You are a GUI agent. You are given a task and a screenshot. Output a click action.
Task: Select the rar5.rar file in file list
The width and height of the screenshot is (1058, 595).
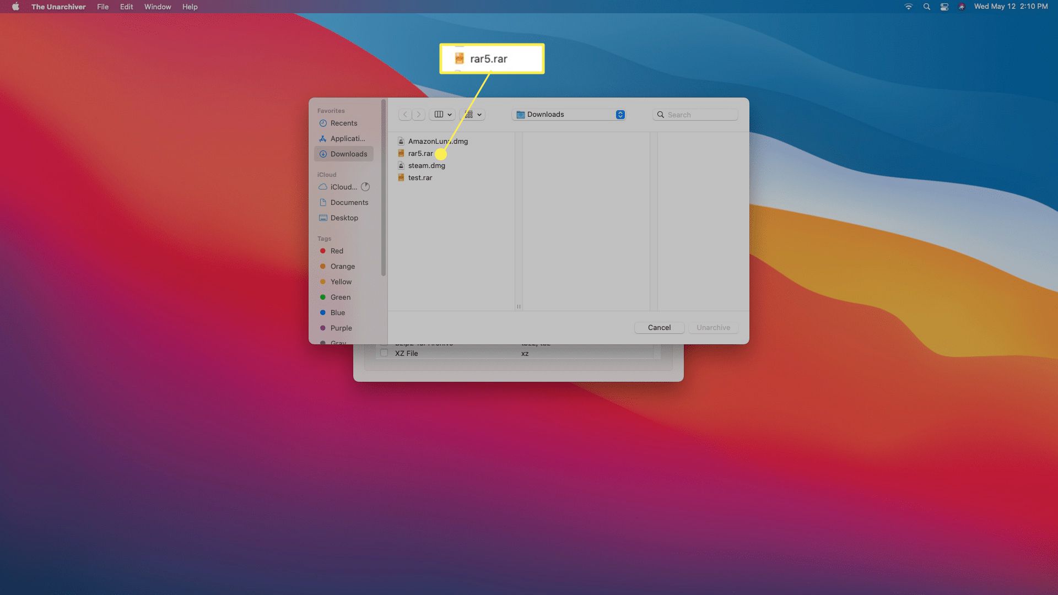point(421,153)
